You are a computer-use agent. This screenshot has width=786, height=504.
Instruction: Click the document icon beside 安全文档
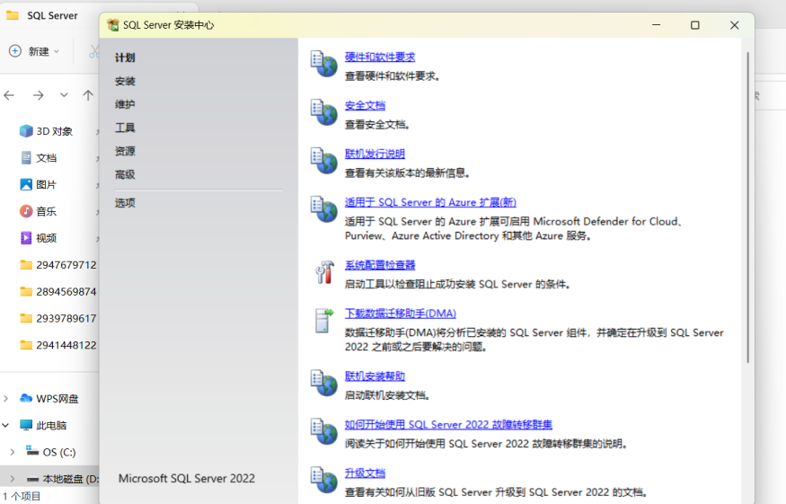pyautogui.click(x=323, y=112)
